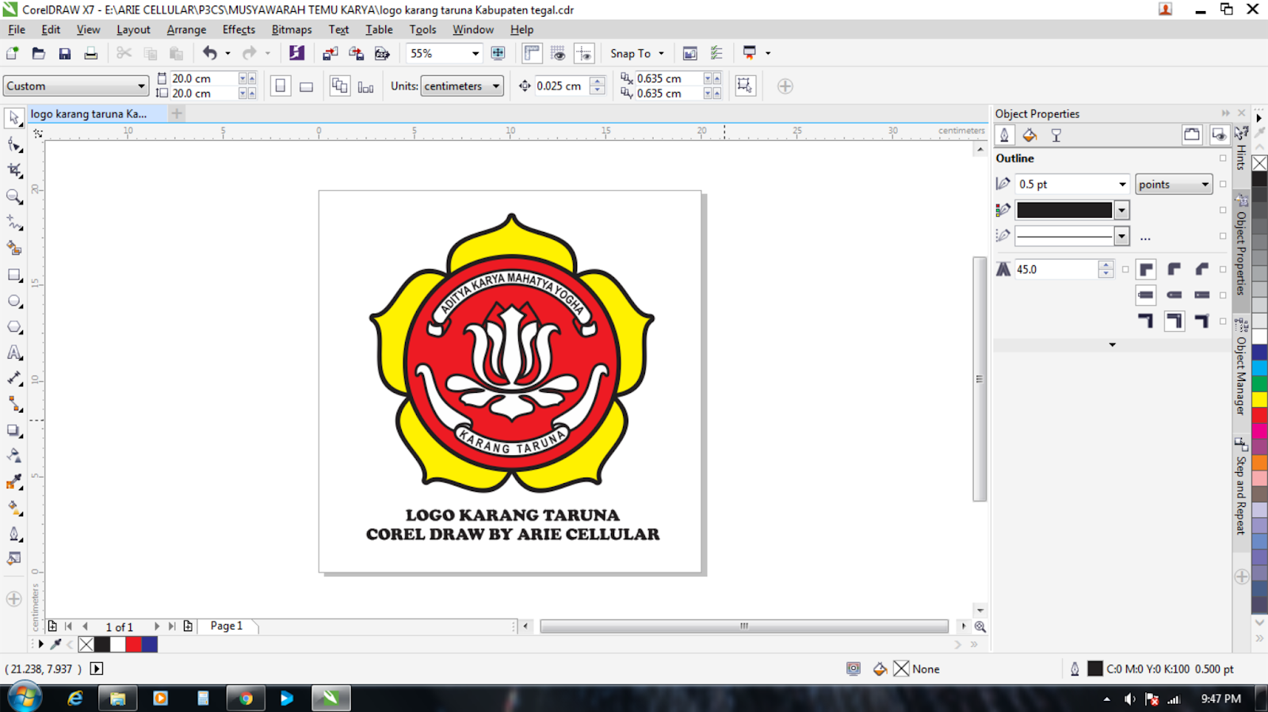
Task: Click the vertical scrollbar thumb
Action: click(x=980, y=379)
